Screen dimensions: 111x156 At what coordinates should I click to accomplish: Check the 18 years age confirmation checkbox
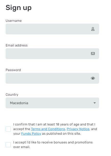[x=8, y=129]
